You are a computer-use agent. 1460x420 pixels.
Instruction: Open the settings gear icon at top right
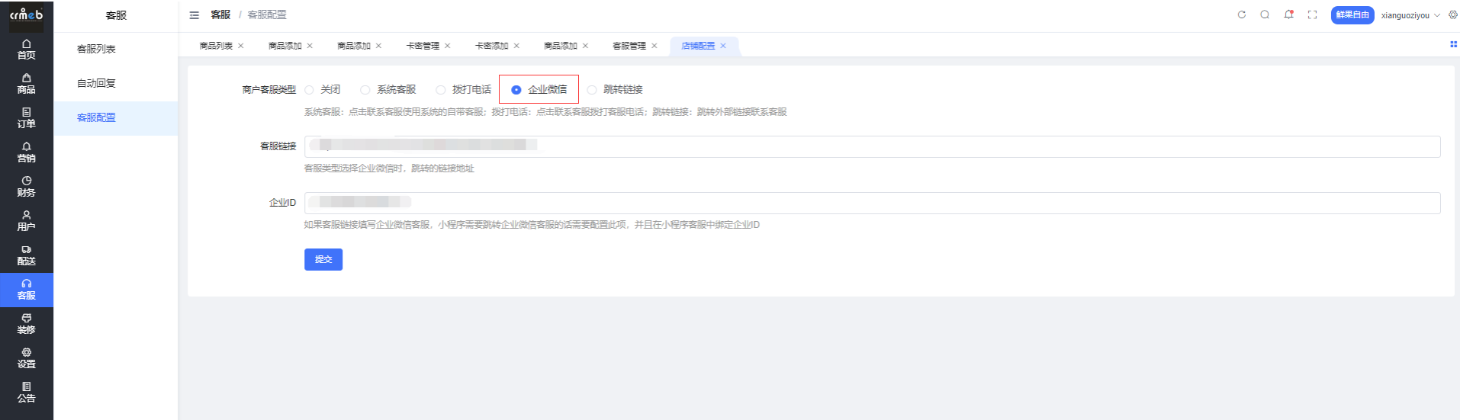(x=1452, y=14)
